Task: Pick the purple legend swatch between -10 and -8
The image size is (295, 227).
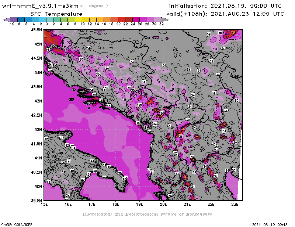Action: pos(14,19)
